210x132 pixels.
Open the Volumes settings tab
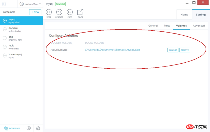[181, 26]
